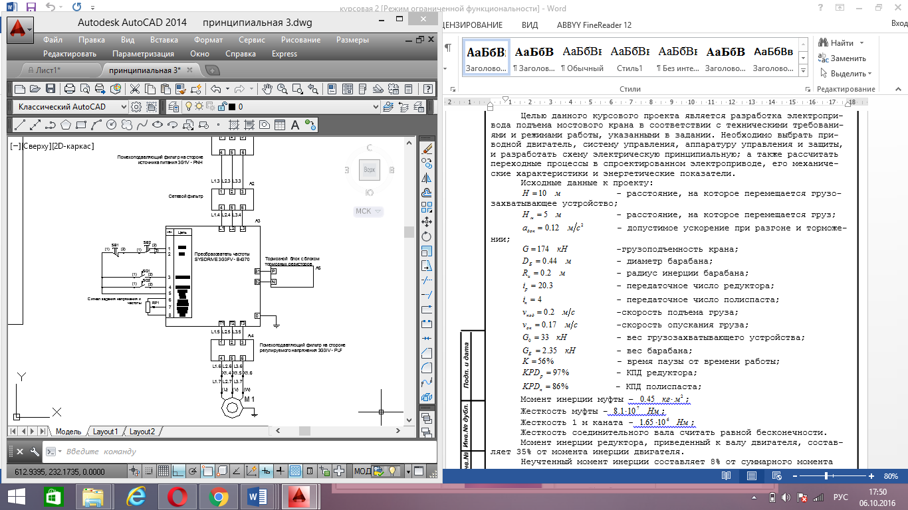Viewport: 908px width, 510px height.
Task: Save drawing with the floppy disk icon
Action: click(x=51, y=88)
